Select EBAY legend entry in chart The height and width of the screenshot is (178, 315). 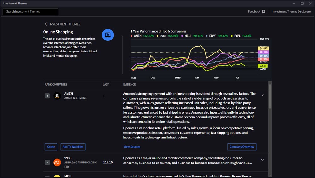[217, 36]
